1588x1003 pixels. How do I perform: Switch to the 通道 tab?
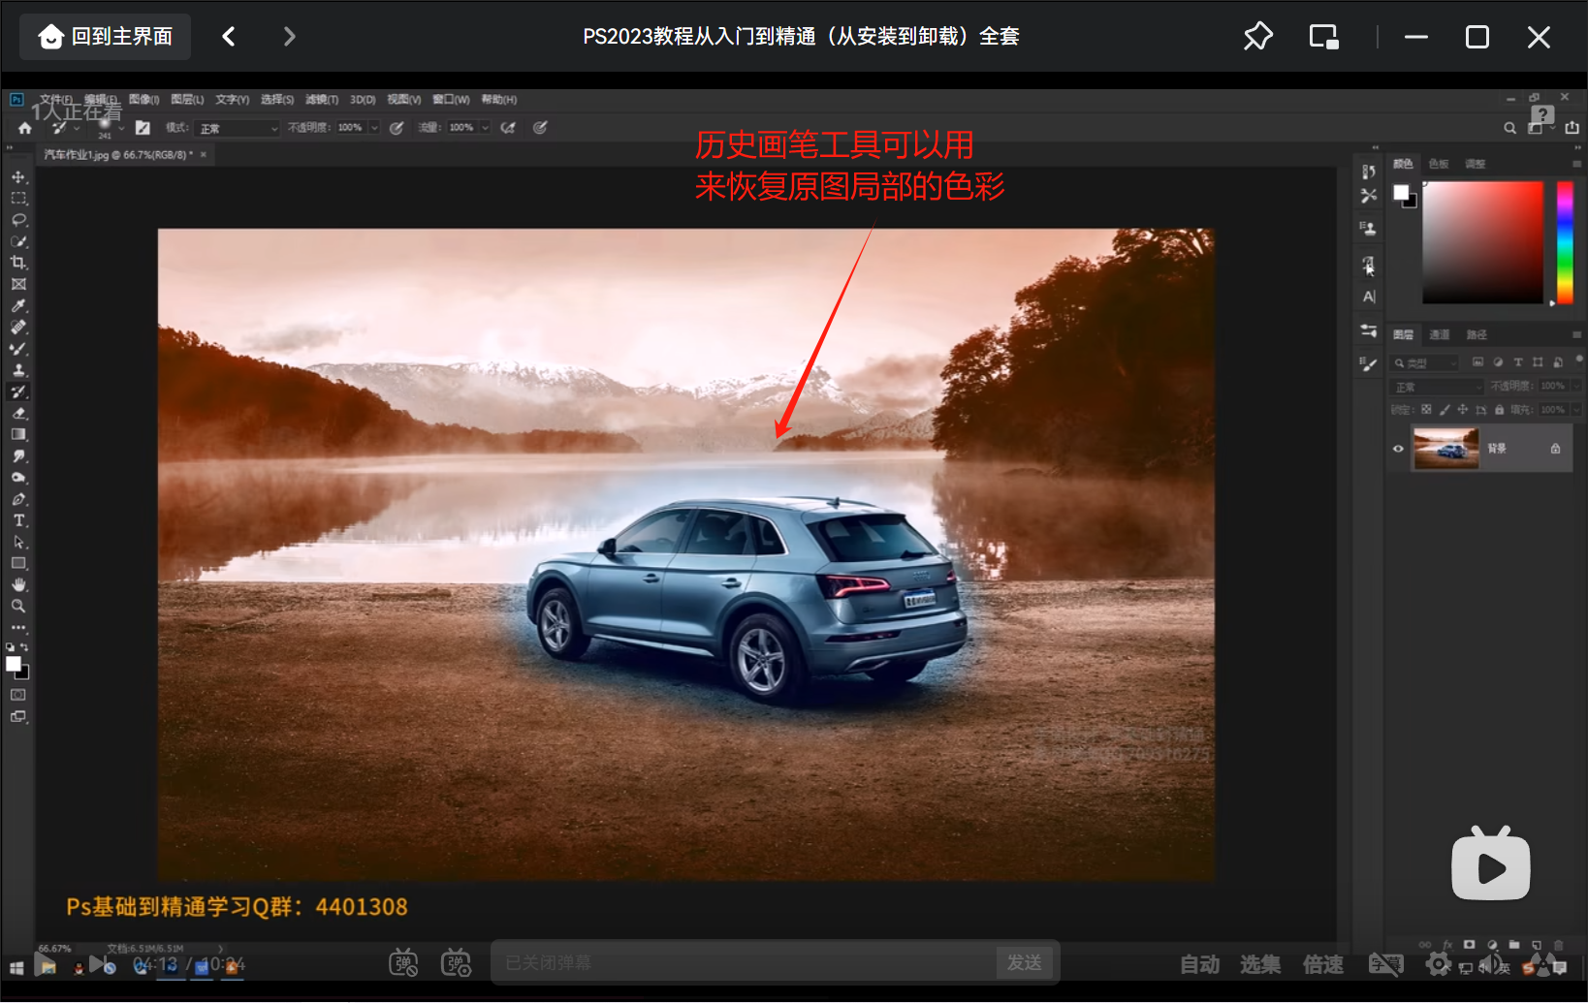coord(1440,334)
